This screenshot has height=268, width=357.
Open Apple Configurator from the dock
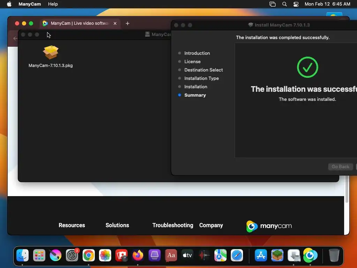pyautogui.click(x=154, y=255)
